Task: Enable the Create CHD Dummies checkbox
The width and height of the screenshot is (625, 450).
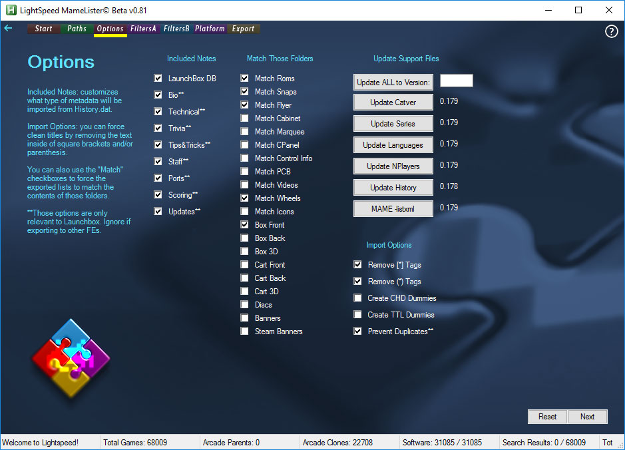Action: click(x=358, y=298)
